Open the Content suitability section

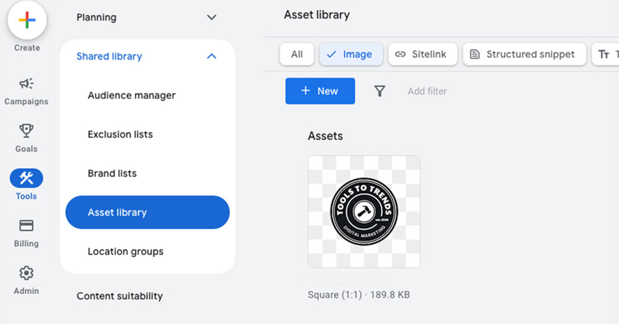click(x=120, y=296)
